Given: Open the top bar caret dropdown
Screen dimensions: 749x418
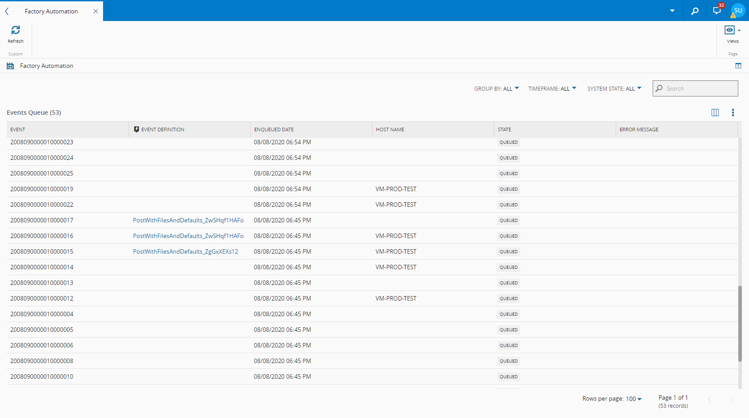Looking at the screenshot, I should 672,11.
